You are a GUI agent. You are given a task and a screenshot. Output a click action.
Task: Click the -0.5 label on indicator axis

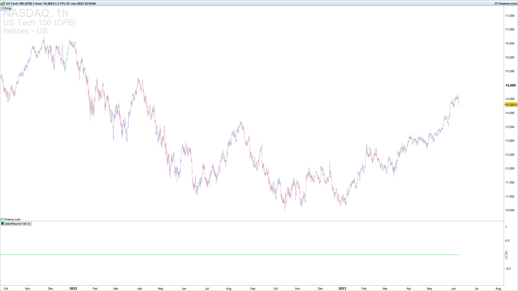pos(508,269)
